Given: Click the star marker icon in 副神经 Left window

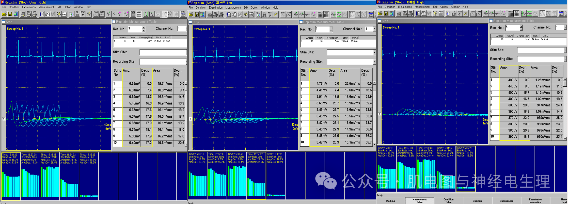Looking at the screenshot, I should [x=246, y=14].
